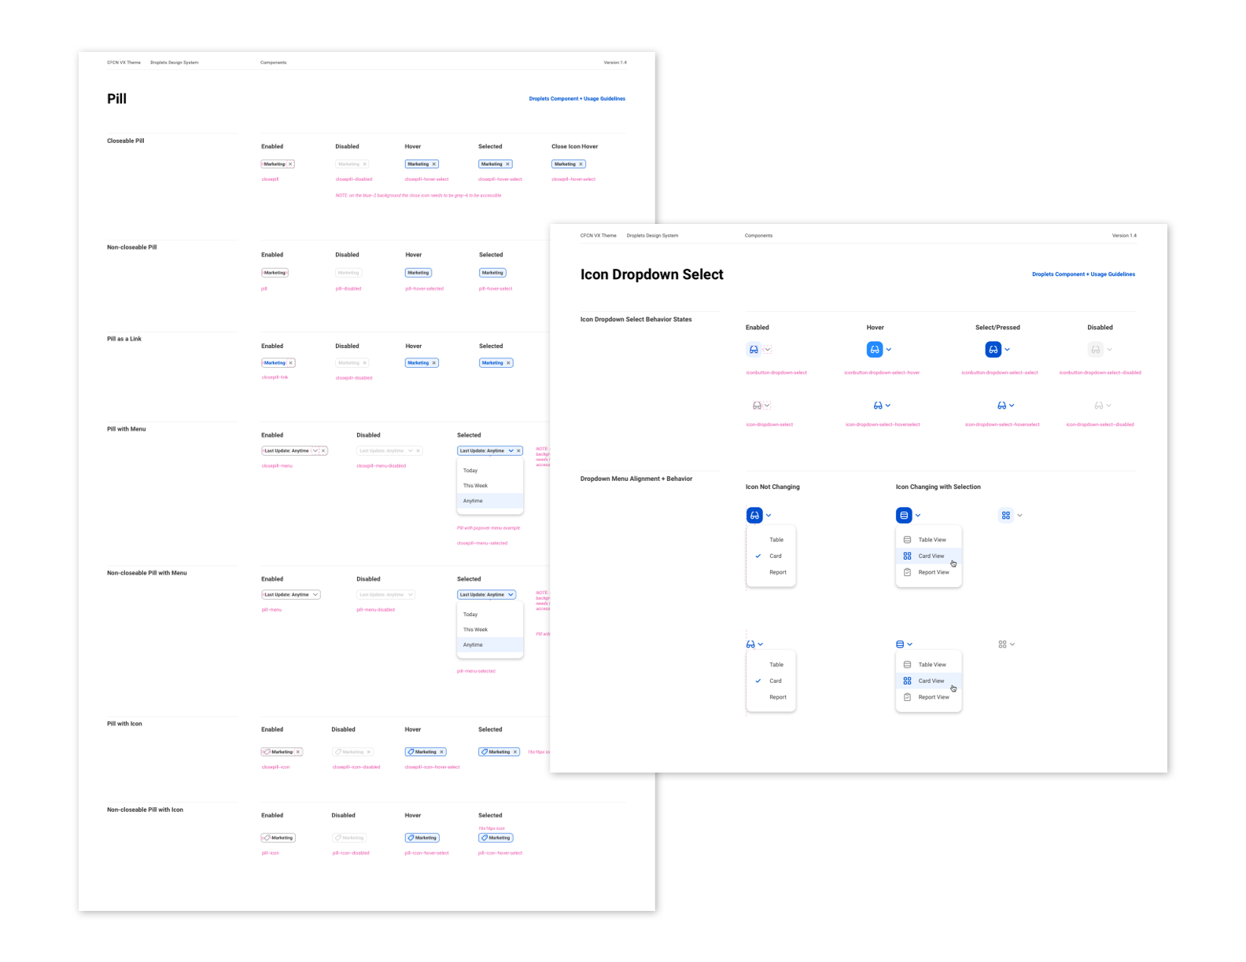Click the Select/Pressed filled glasses icon button

click(x=993, y=350)
